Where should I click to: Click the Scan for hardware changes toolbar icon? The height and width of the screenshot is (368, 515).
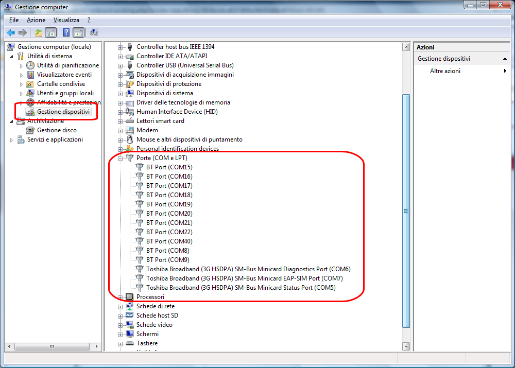coord(94,32)
